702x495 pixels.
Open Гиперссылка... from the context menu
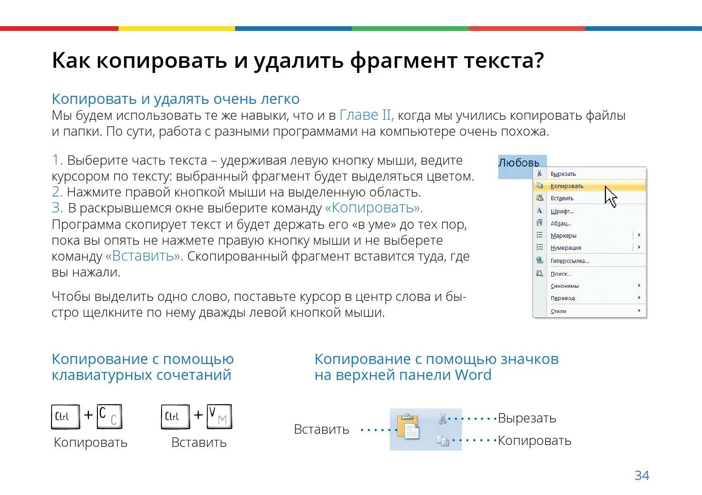pos(590,261)
